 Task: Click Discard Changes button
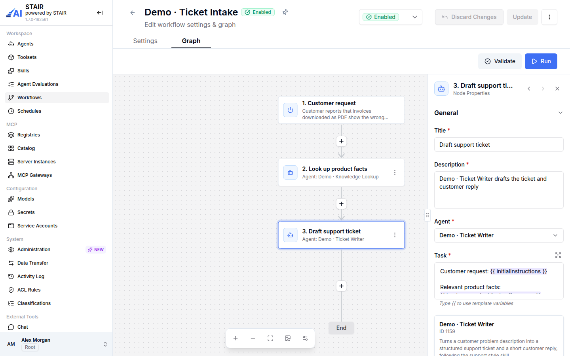tap(469, 17)
